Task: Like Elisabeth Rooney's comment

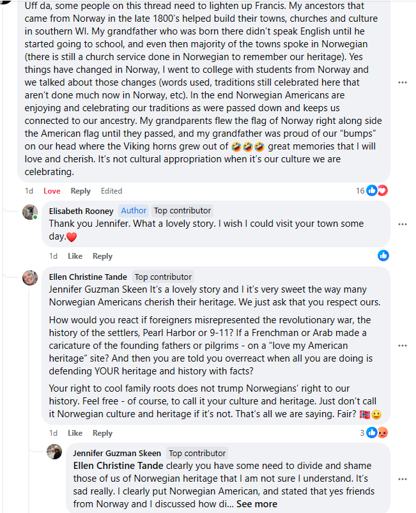Action: (x=75, y=256)
